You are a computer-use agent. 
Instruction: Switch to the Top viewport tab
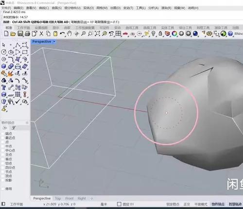point(58,198)
